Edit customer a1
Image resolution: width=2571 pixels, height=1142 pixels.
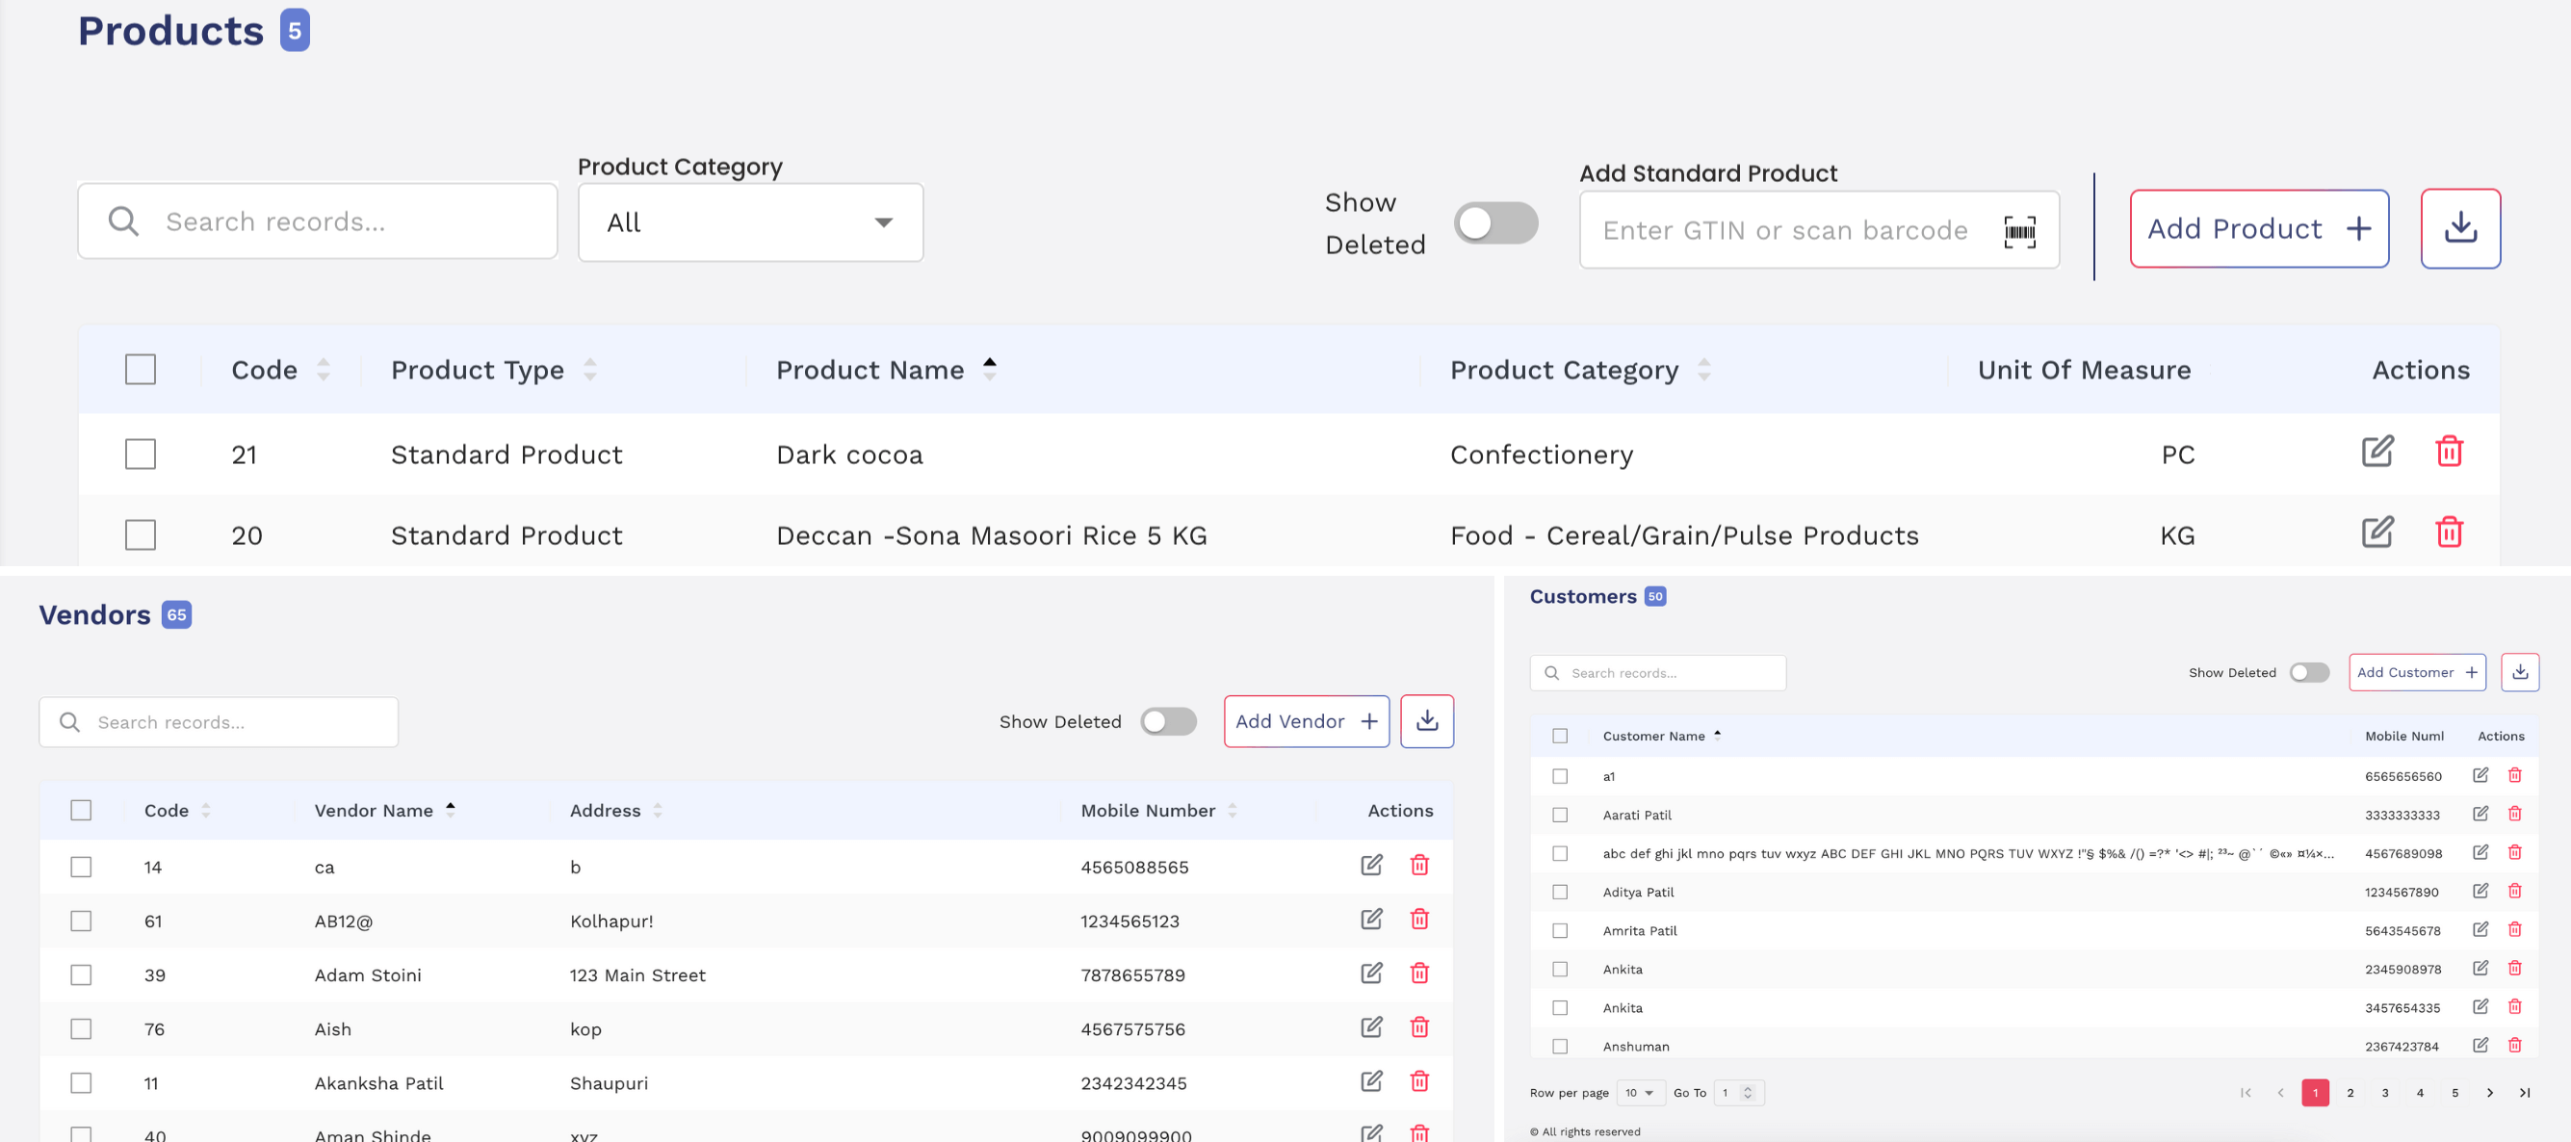(2480, 774)
